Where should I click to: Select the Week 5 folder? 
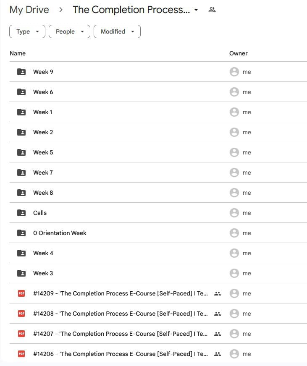[x=42, y=152]
